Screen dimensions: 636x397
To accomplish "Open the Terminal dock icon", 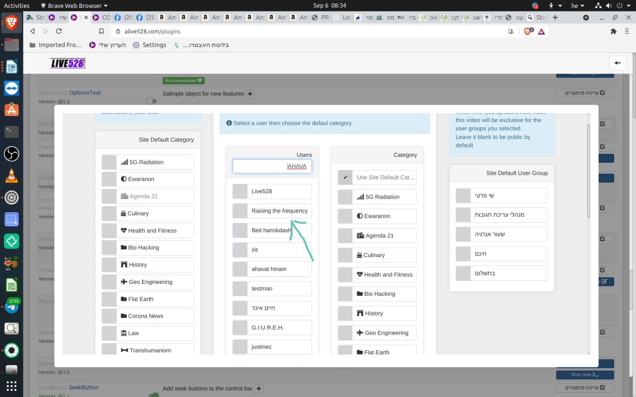I will point(11,132).
